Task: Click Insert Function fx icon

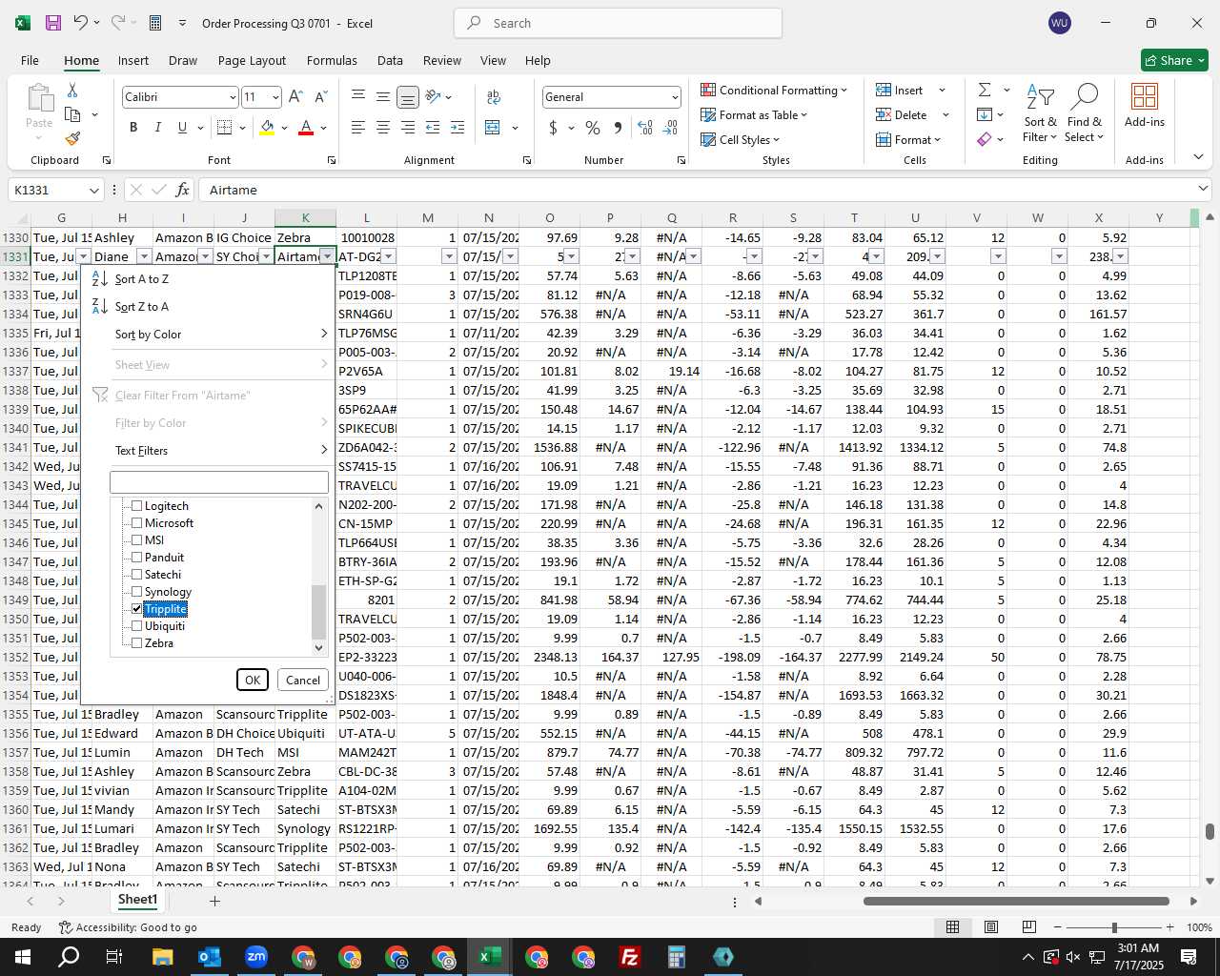Action: (x=182, y=190)
